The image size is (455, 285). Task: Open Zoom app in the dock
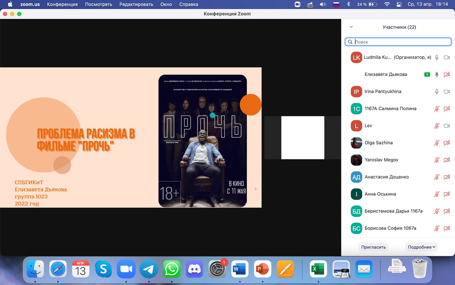[126, 269]
